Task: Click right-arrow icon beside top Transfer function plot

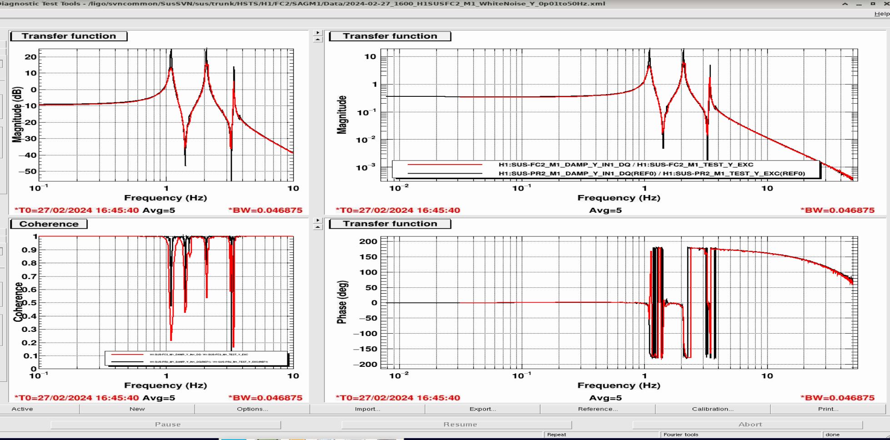Action: click(x=318, y=33)
